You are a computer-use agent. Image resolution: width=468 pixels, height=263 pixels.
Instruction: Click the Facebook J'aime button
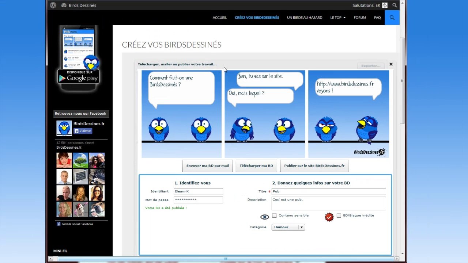(x=83, y=131)
